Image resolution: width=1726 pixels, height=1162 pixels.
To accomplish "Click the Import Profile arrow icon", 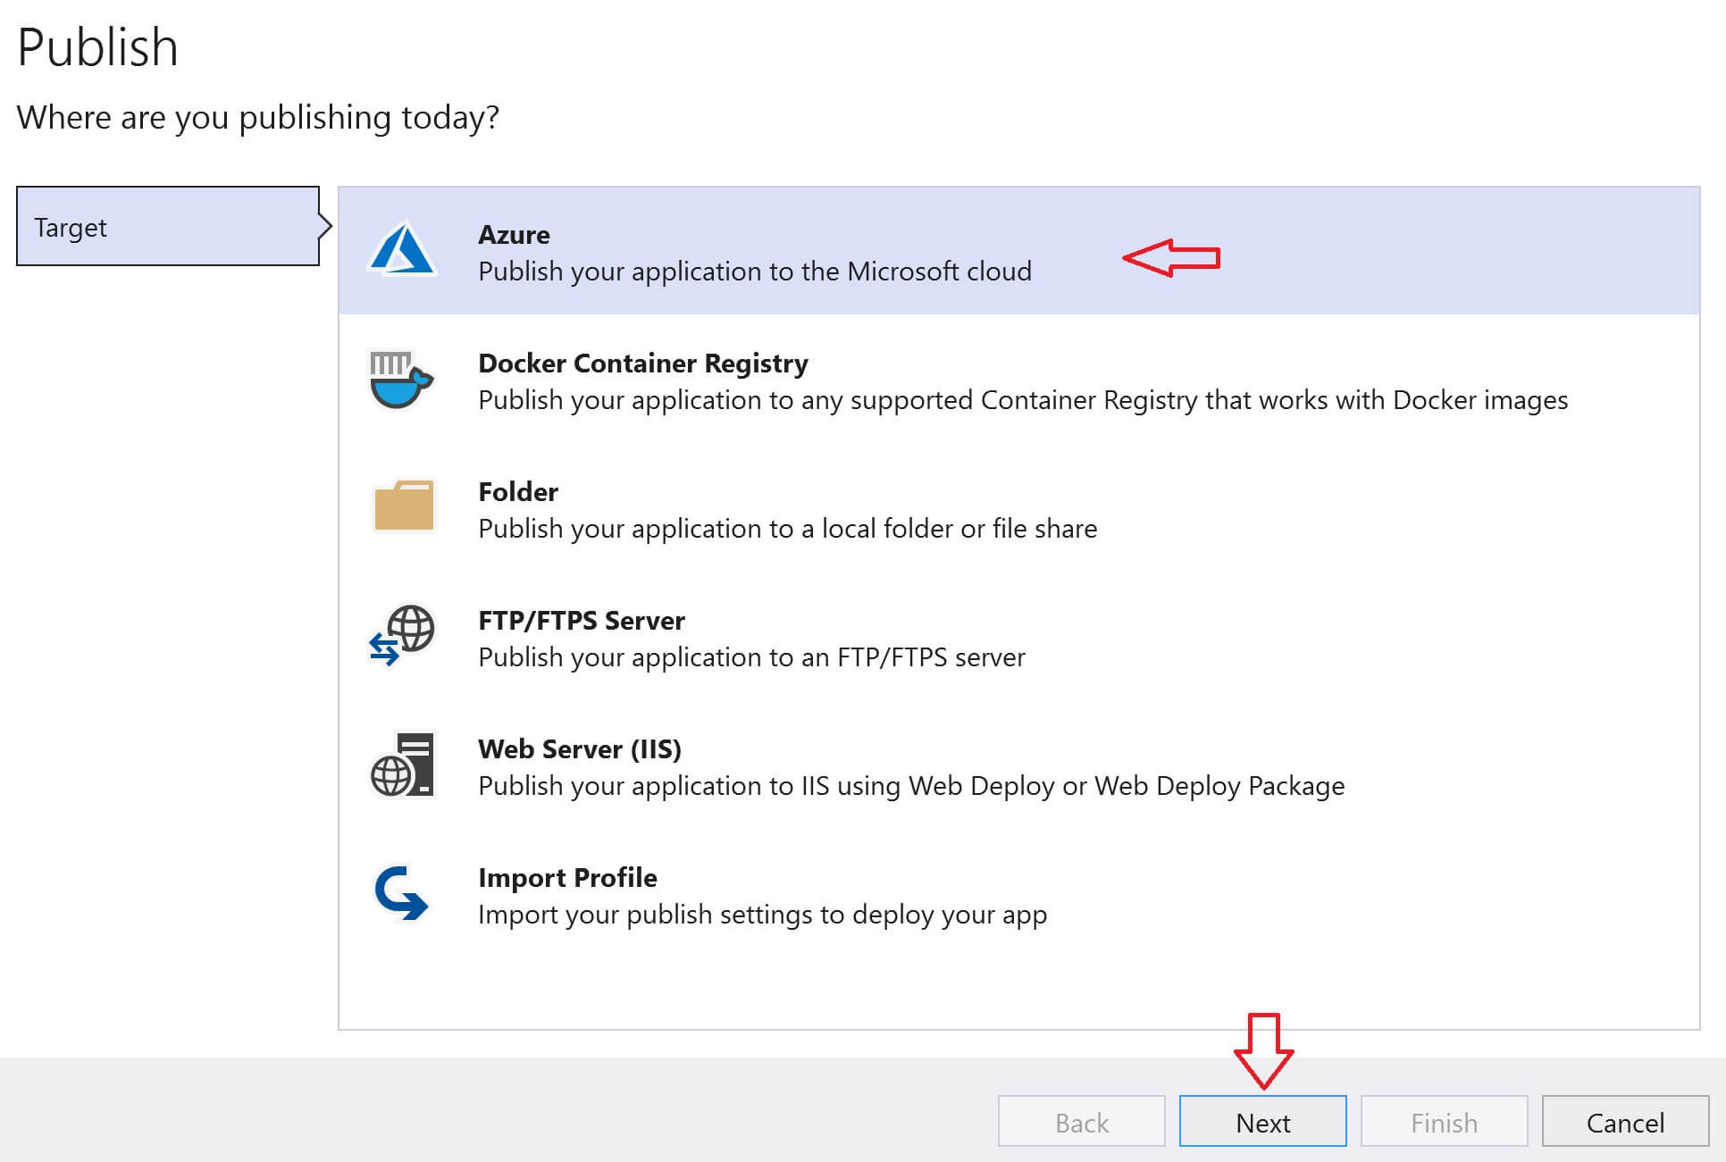I will 401,892.
